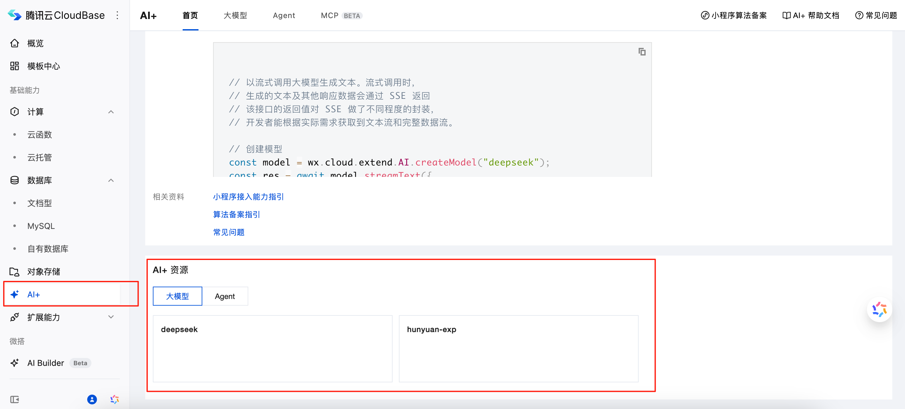Switch to the 大模型 top tab

pos(235,16)
